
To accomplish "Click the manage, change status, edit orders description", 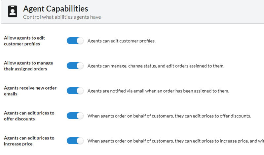I will click(156, 66).
